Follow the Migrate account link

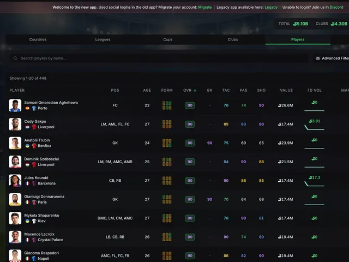[205, 7]
